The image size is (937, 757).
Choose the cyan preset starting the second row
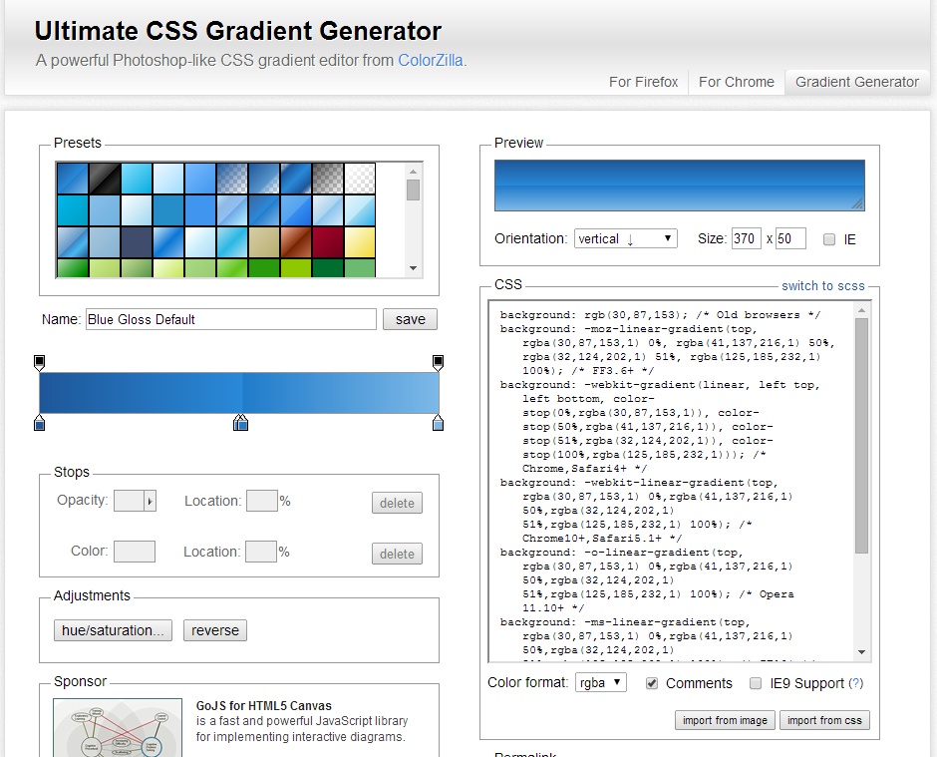pyautogui.click(x=73, y=209)
